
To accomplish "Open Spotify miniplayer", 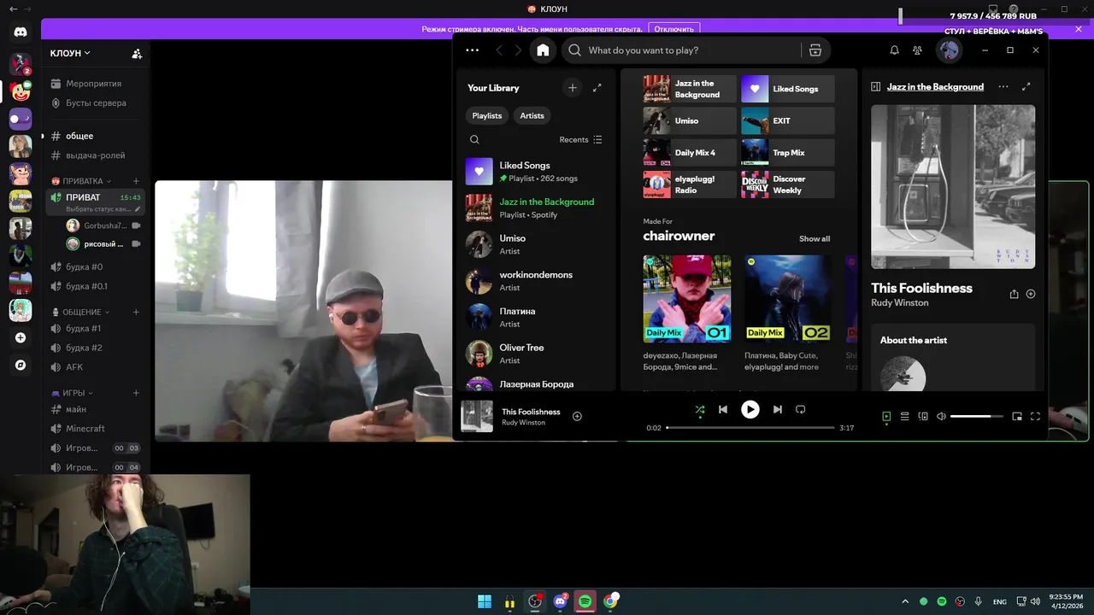I will pos(1017,417).
